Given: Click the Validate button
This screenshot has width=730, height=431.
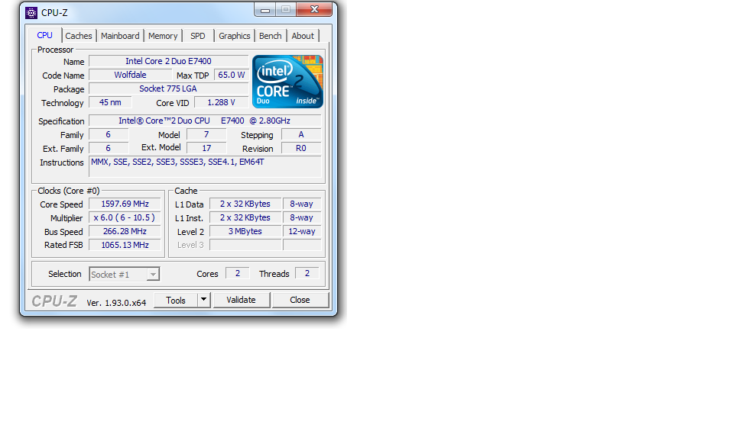Looking at the screenshot, I should click(241, 300).
